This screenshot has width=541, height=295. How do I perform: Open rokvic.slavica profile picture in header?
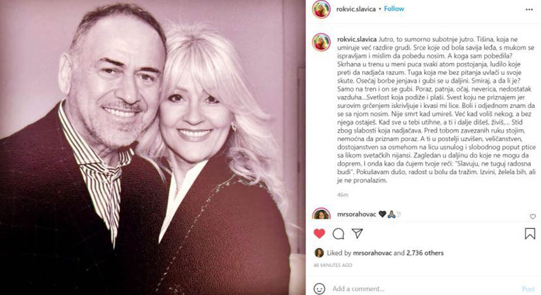point(321,9)
